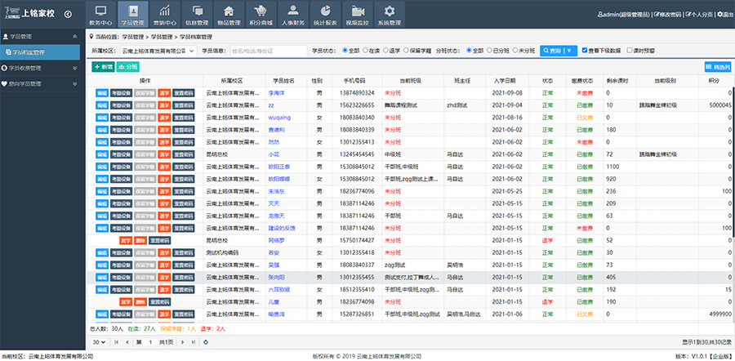Screen dimensions: 735x361
Task: Click the 新增 add button
Action: pos(104,66)
